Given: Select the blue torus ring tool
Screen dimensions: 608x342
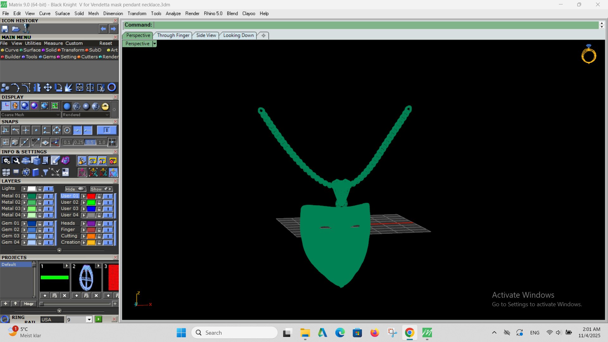Looking at the screenshot, I should tap(112, 87).
